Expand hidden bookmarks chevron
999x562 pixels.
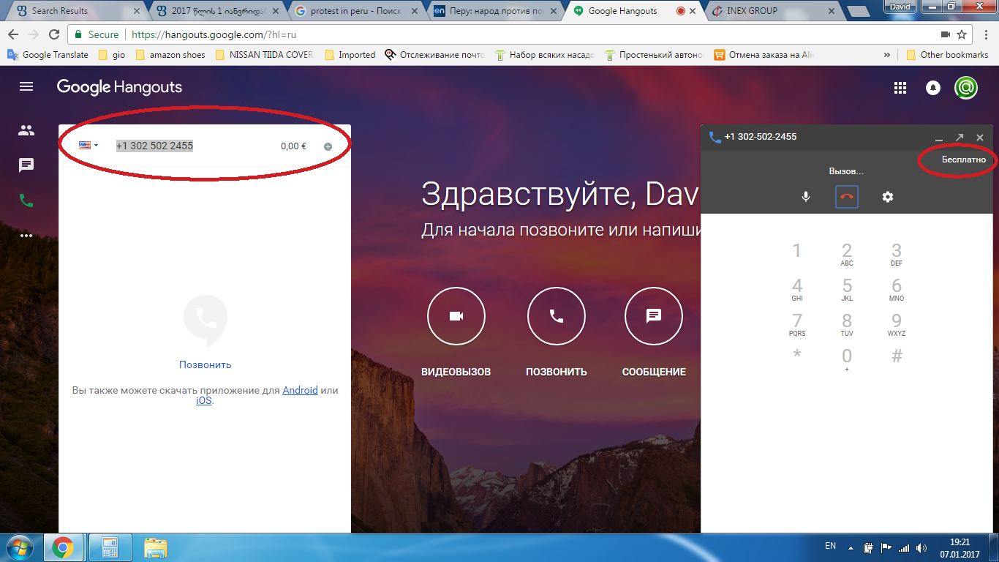pyautogui.click(x=887, y=55)
